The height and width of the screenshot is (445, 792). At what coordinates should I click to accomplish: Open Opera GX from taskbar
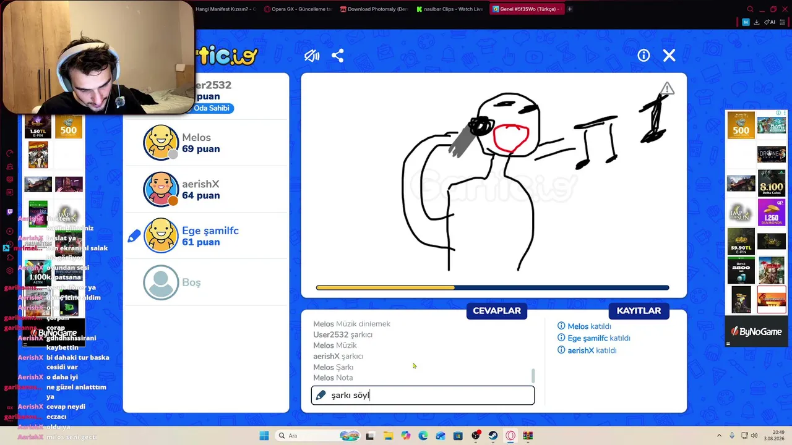[510, 436]
